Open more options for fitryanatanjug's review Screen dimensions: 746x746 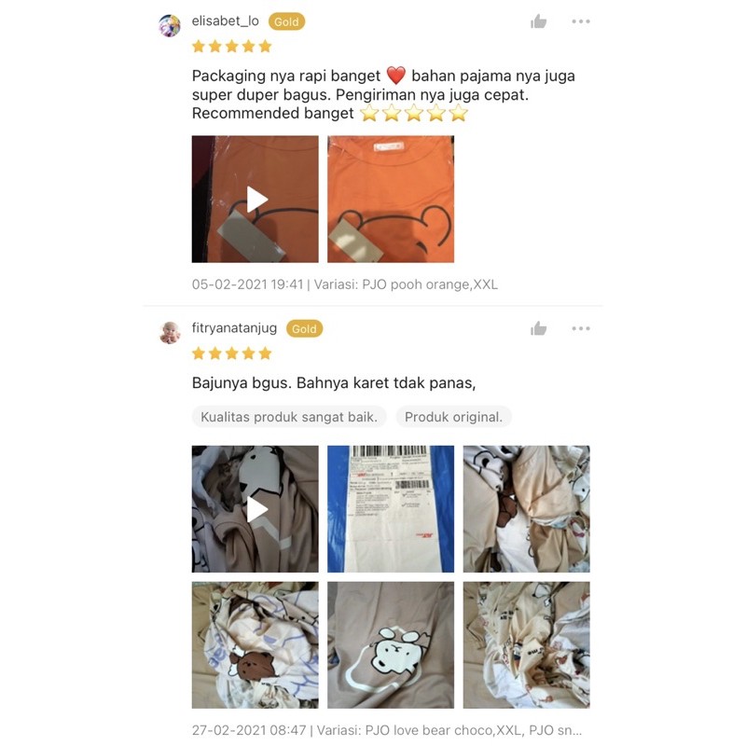pyautogui.click(x=580, y=328)
